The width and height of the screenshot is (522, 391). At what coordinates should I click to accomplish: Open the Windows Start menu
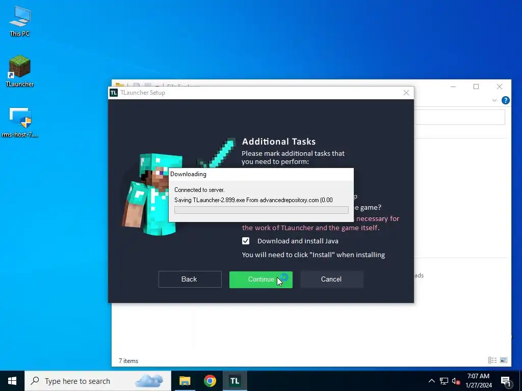coord(12,381)
